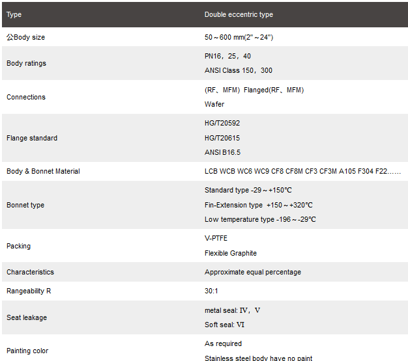Screen dimensions: 408x361
Task: Click the "Type" header cell
Action: [14, 14]
